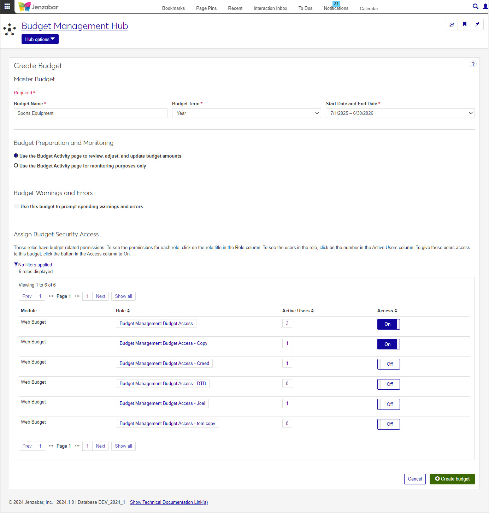The height and width of the screenshot is (513, 489).
Task: Click the magnifier search icon
Action: [476, 6]
